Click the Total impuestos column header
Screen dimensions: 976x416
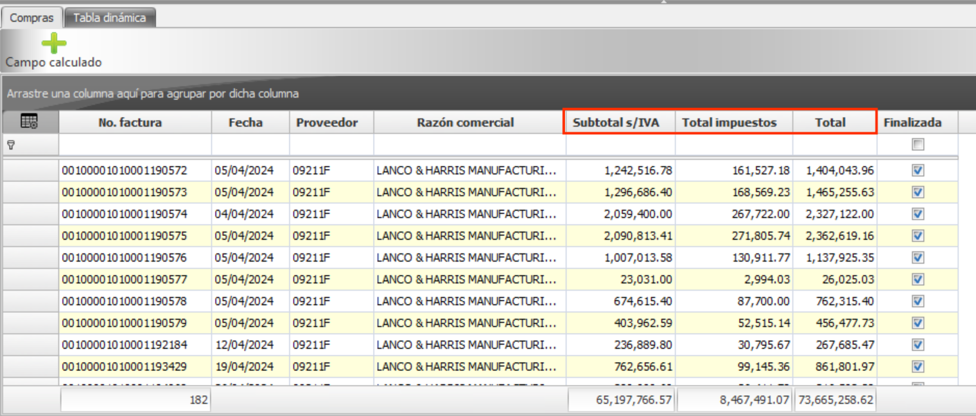[729, 123]
